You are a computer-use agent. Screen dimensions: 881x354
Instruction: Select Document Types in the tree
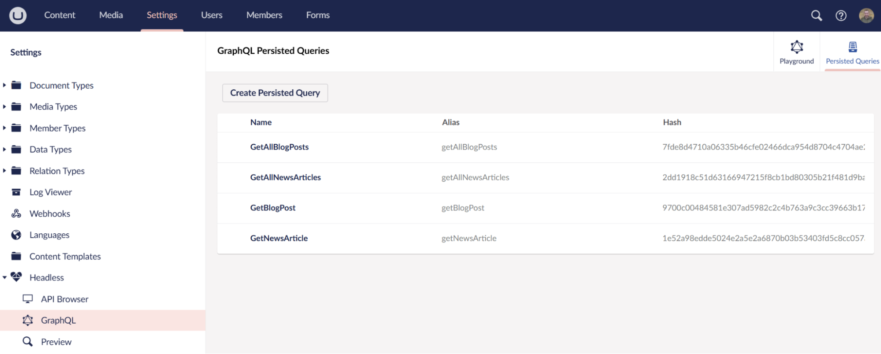(61, 85)
